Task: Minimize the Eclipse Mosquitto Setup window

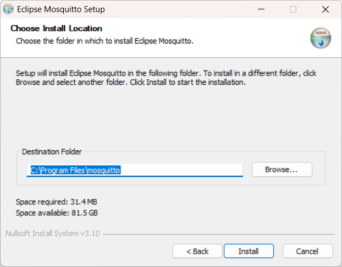Action: [261, 9]
